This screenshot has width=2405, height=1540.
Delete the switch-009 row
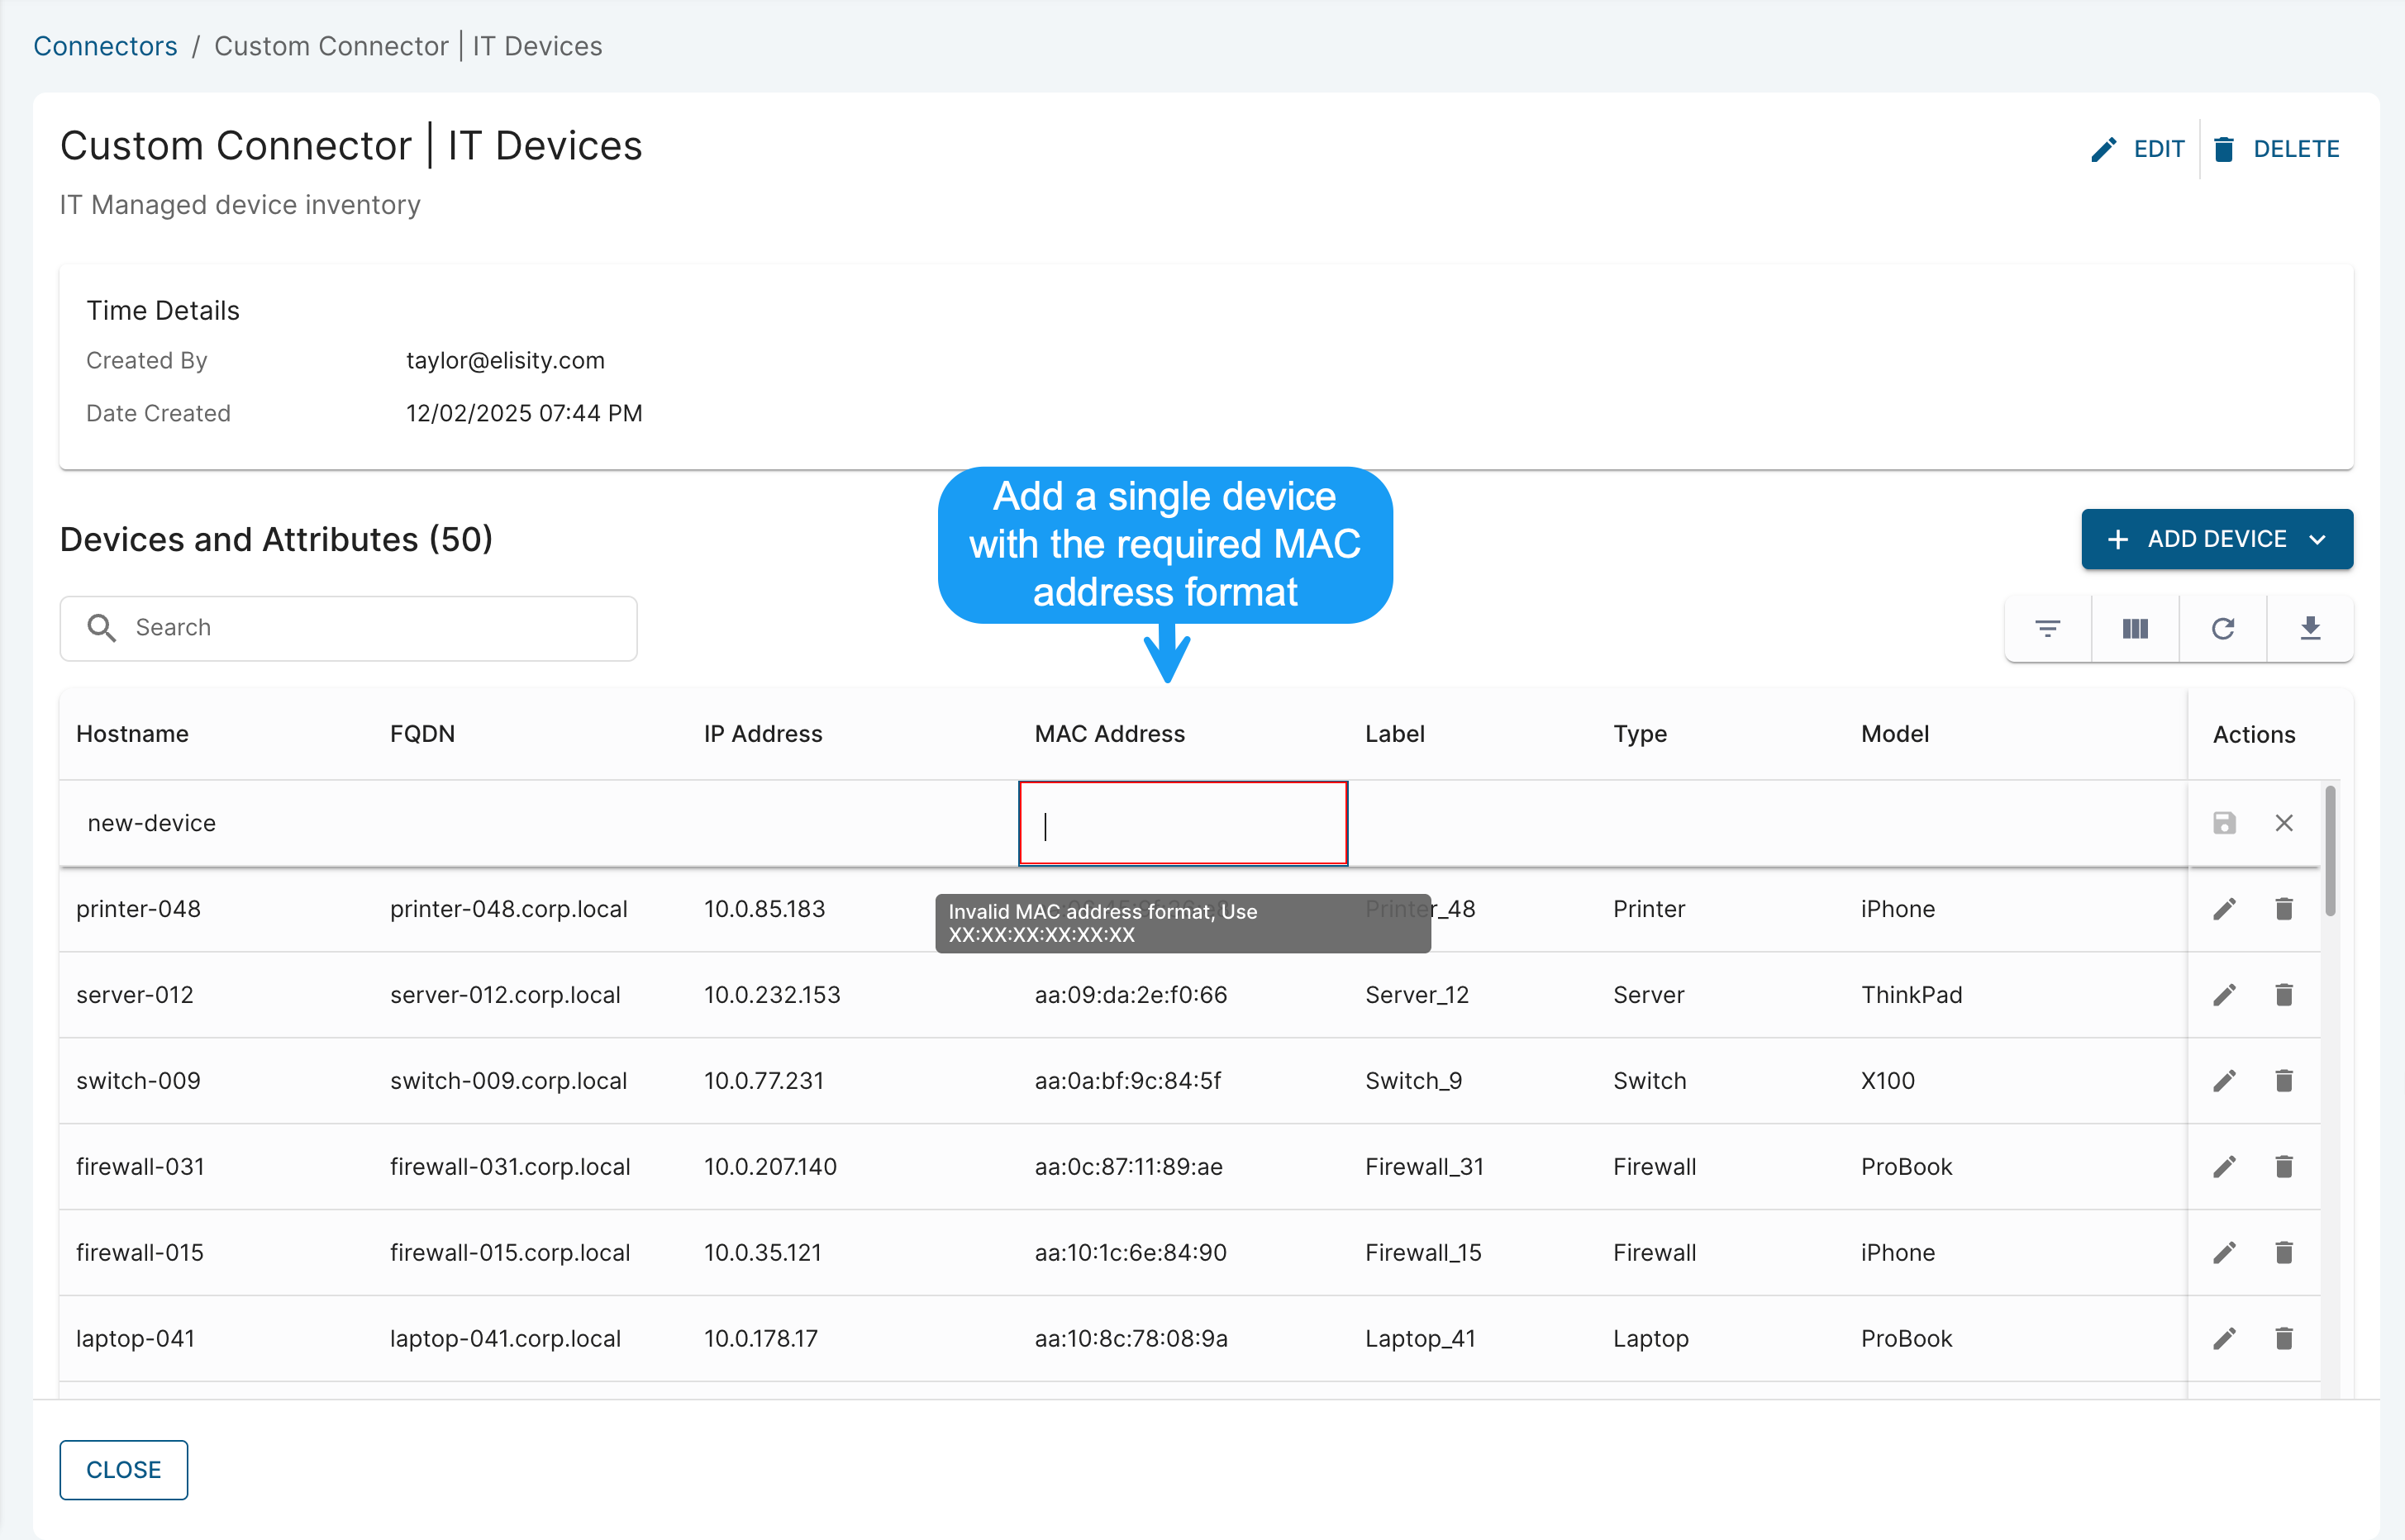point(2284,1081)
